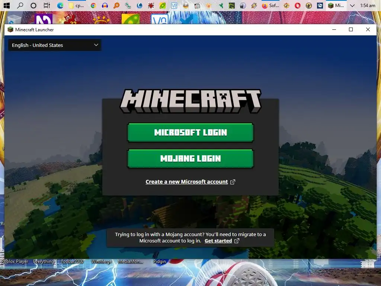Click the Mojang Login button
This screenshot has height=286, width=381.
point(190,159)
